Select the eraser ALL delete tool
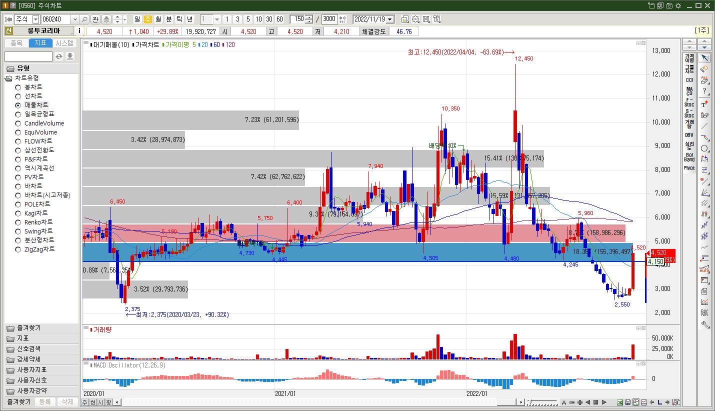This screenshot has width=715, height=411. click(x=704, y=80)
